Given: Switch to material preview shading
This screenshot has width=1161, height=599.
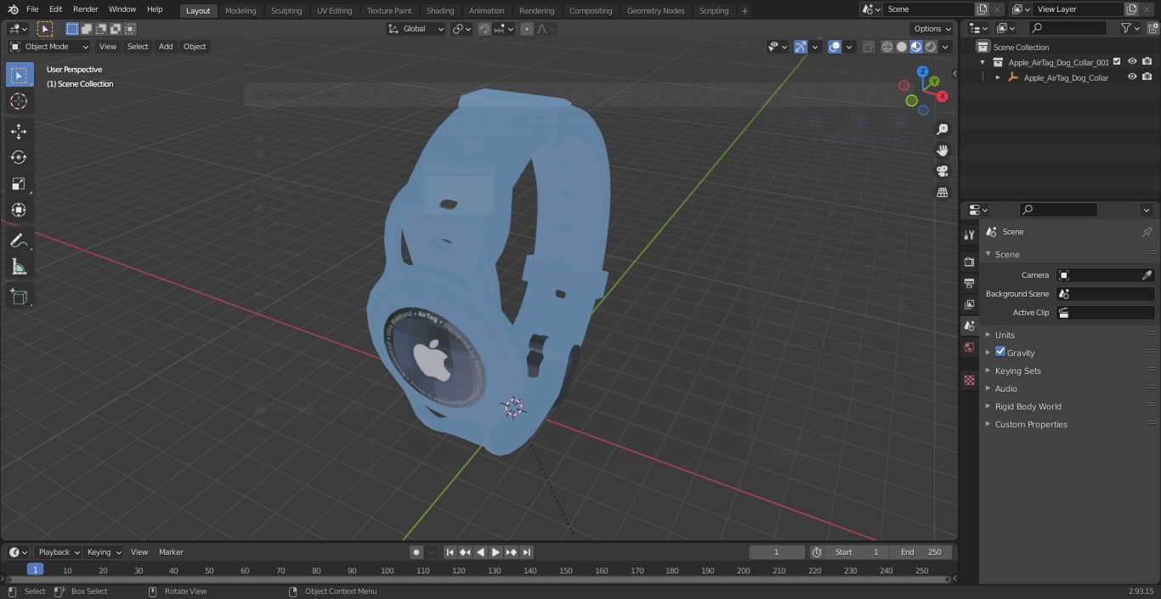Looking at the screenshot, I should click(x=916, y=47).
